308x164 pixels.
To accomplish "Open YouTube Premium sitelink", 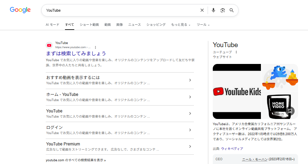I will tap(63, 144).
